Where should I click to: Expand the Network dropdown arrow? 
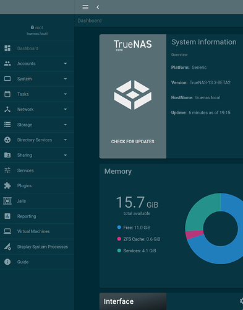pos(66,109)
